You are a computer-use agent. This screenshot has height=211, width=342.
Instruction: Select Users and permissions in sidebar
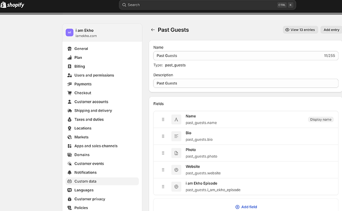coord(94,75)
